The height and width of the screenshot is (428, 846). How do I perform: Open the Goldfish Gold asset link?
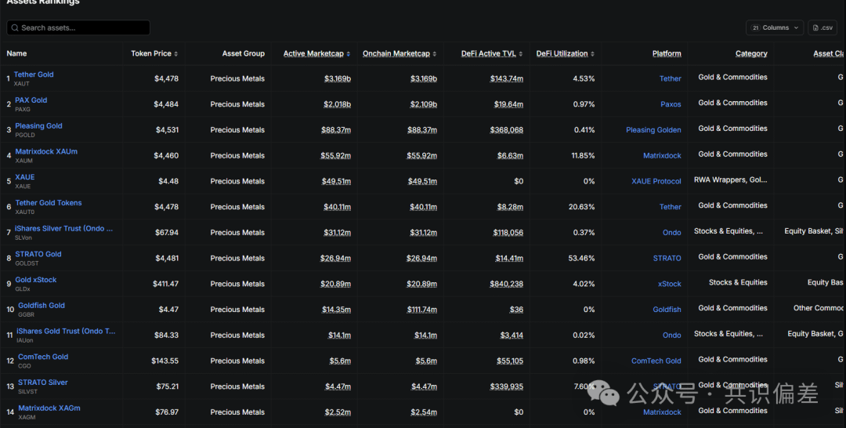coord(41,306)
